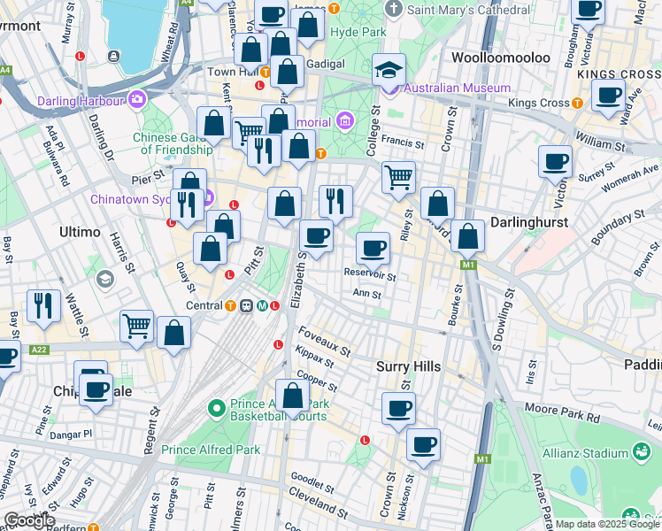The image size is (662, 531).
Task: Select the Australian Museum label
Action: pyautogui.click(x=458, y=88)
